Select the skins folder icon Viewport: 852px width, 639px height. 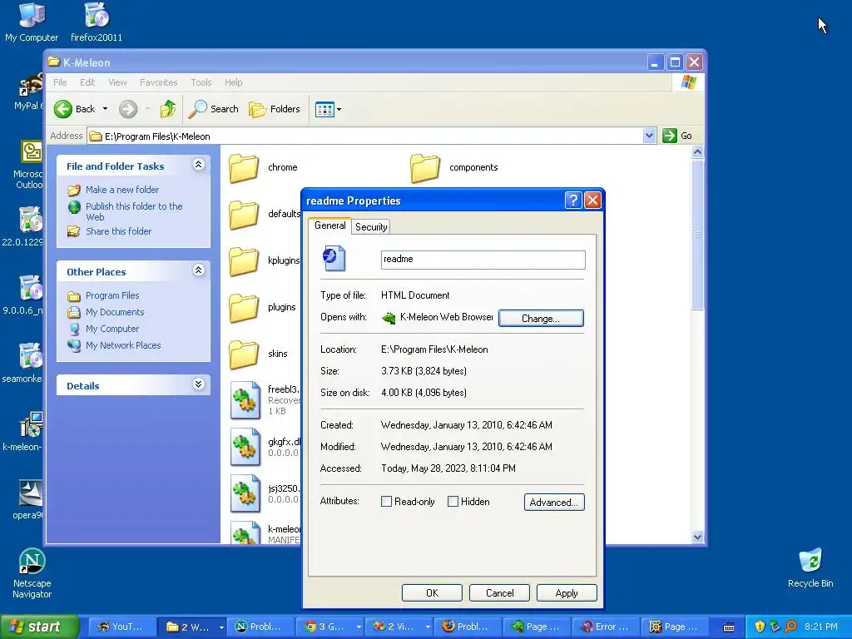click(x=244, y=354)
